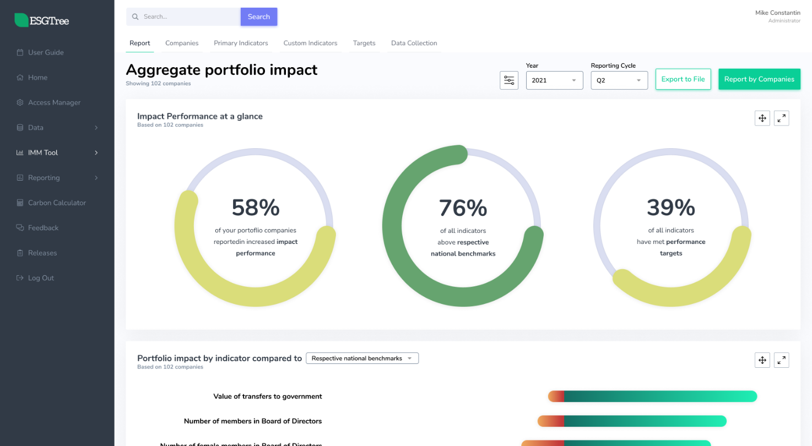Image resolution: width=812 pixels, height=446 pixels.
Task: Switch to the Primary Indicators tab
Action: 241,43
